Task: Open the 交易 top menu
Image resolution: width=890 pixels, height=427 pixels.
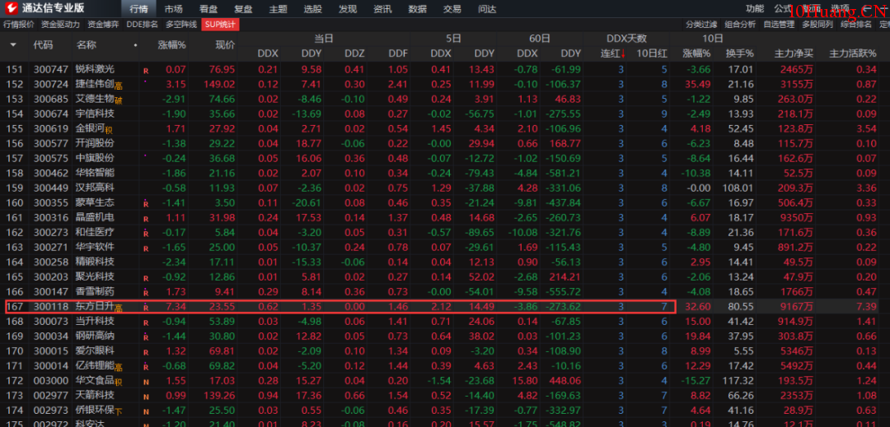Action: [x=452, y=9]
